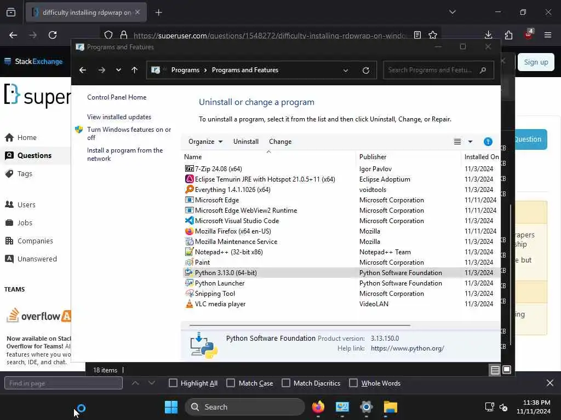The width and height of the screenshot is (561, 420).
Task: Open File Explorer from taskbar
Action: (390, 407)
